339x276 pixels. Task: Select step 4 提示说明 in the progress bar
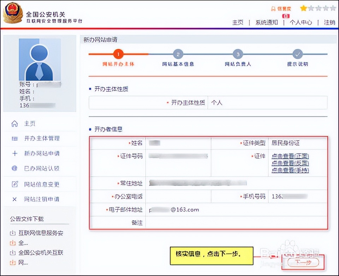(297, 54)
